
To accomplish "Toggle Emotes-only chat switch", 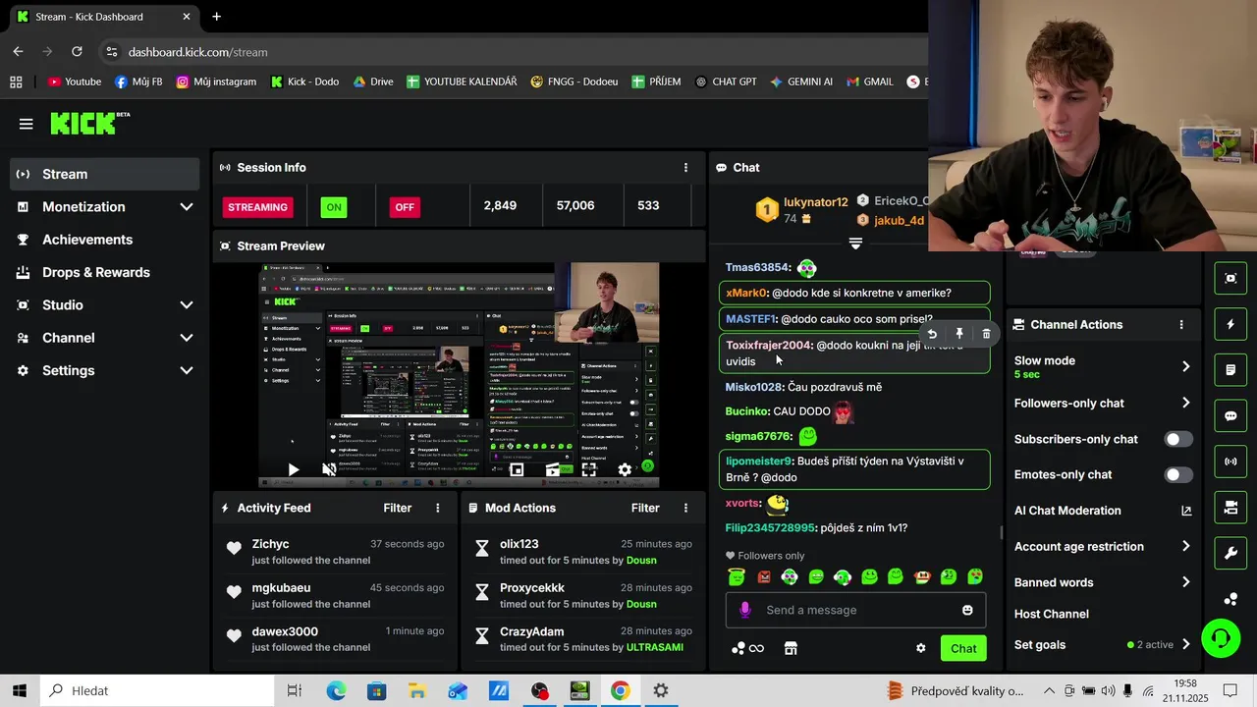I will coord(1178,475).
